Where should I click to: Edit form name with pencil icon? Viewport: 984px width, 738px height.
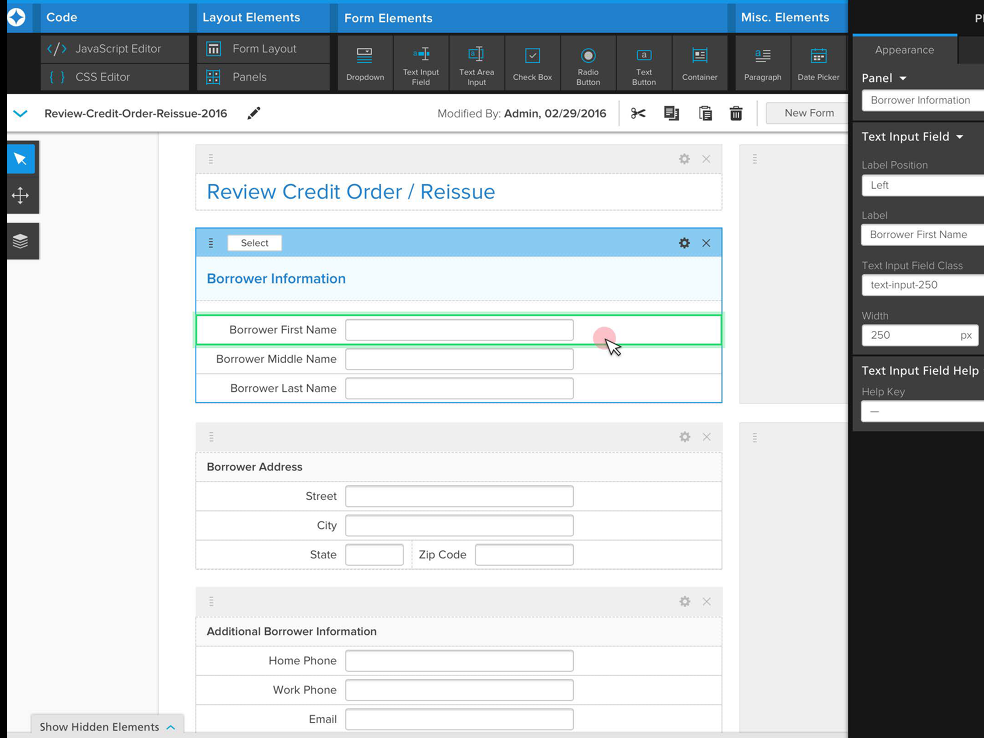coord(254,113)
